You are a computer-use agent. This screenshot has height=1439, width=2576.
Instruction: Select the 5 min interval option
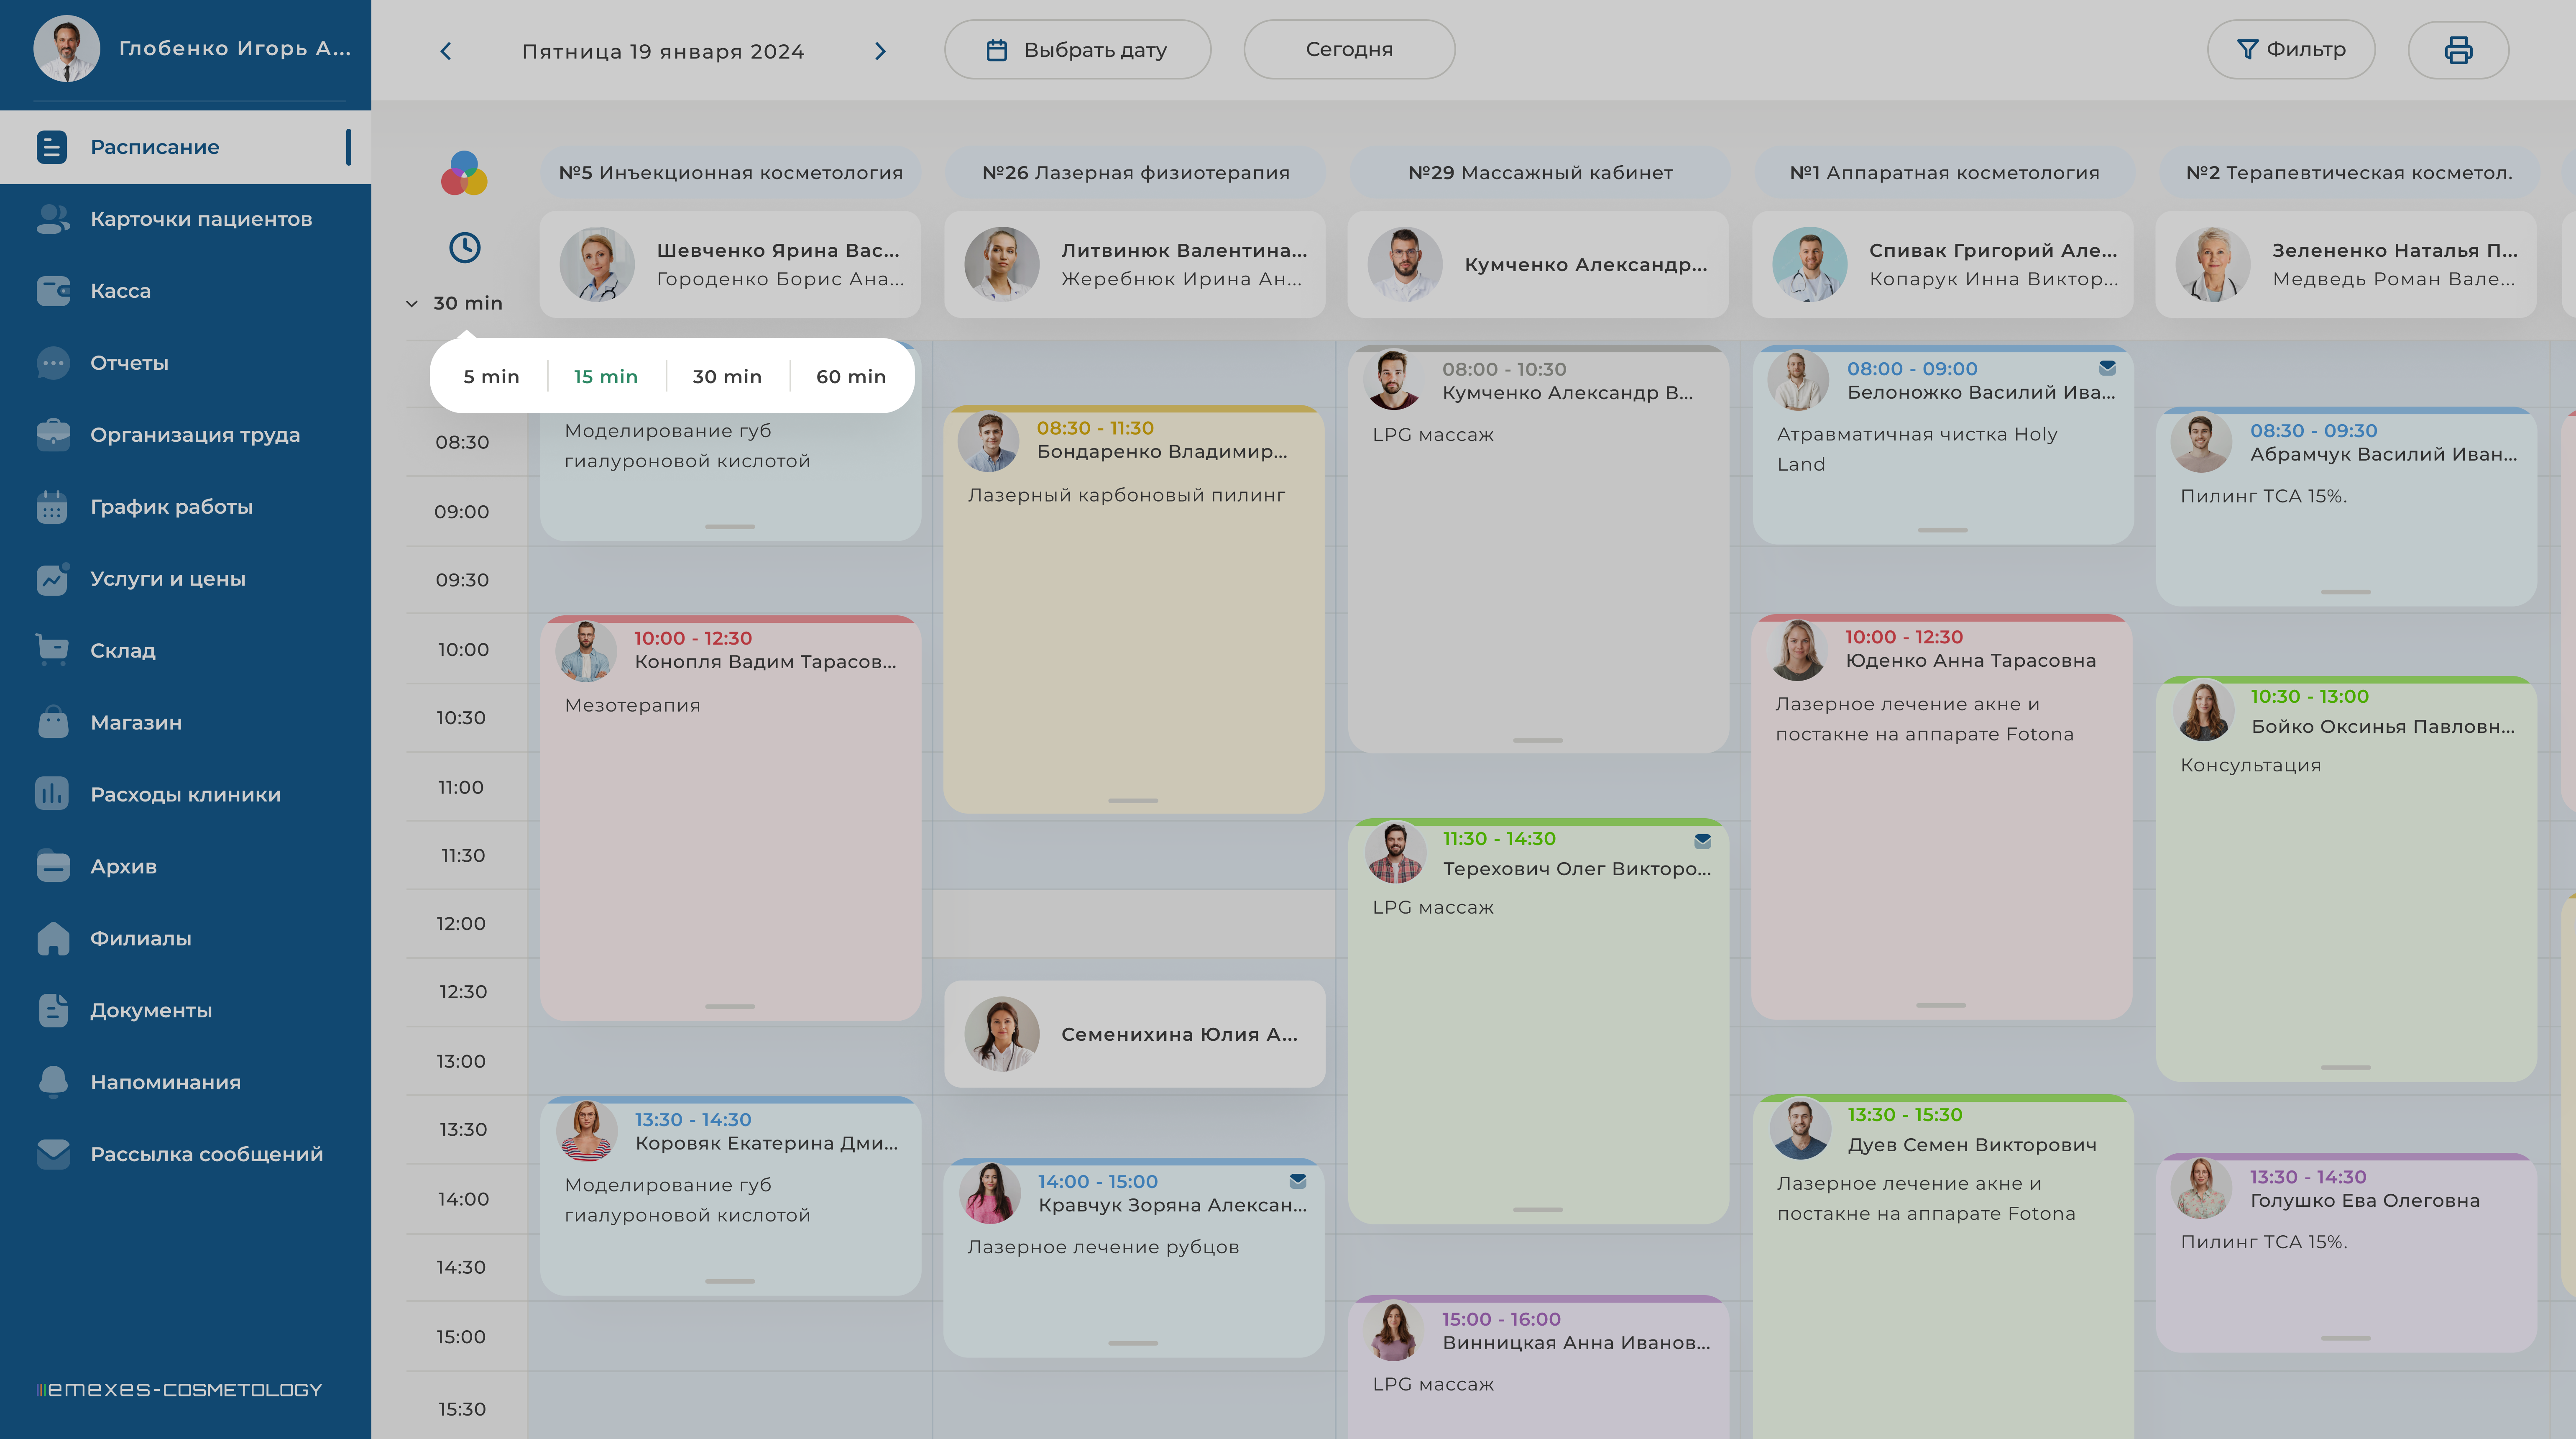click(x=491, y=377)
